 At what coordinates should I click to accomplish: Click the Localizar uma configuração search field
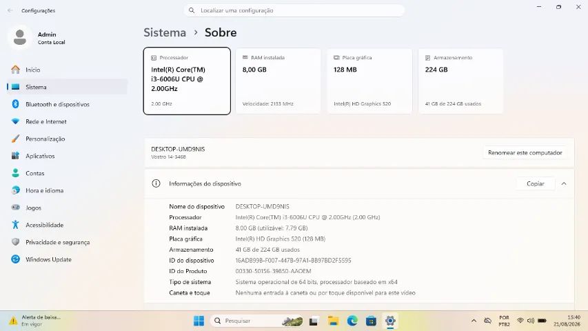point(294,10)
